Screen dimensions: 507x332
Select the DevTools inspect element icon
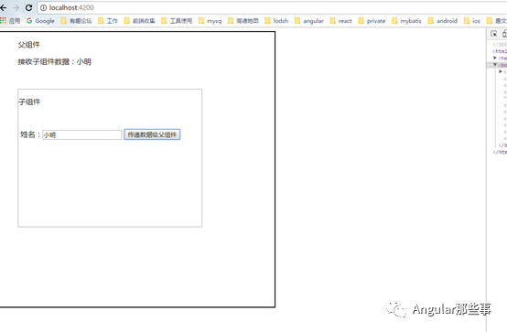[494, 34]
